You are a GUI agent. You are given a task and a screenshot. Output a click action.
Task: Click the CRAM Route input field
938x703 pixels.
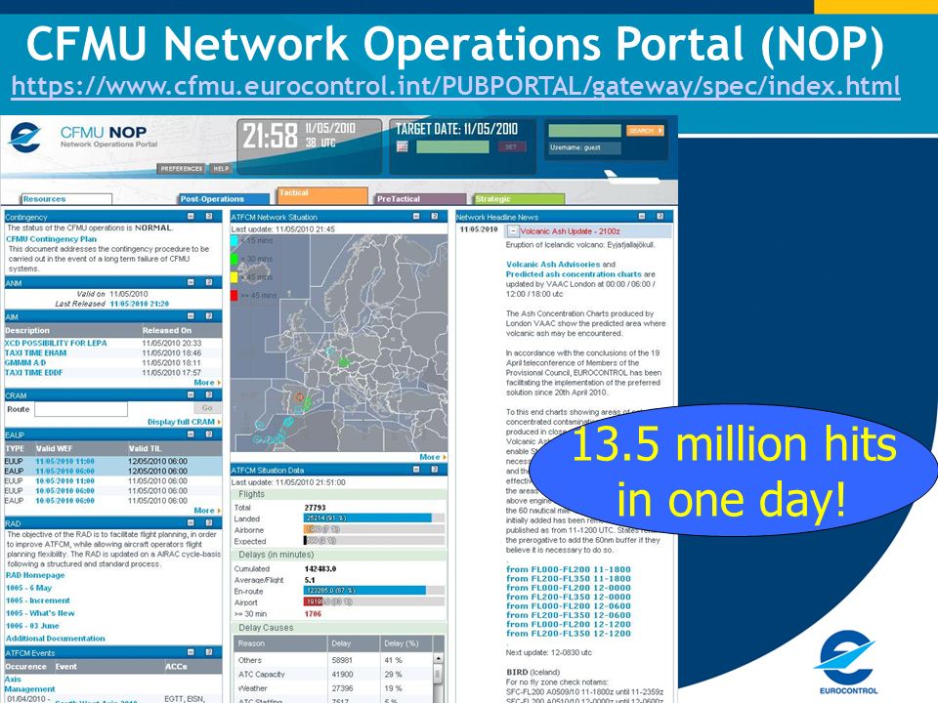click(81, 409)
